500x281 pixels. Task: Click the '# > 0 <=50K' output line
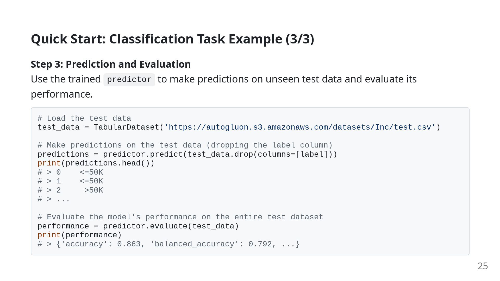pos(70,172)
